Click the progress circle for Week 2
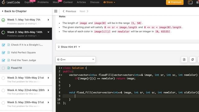Screen dimensions: 199x112 click(3, 32)
